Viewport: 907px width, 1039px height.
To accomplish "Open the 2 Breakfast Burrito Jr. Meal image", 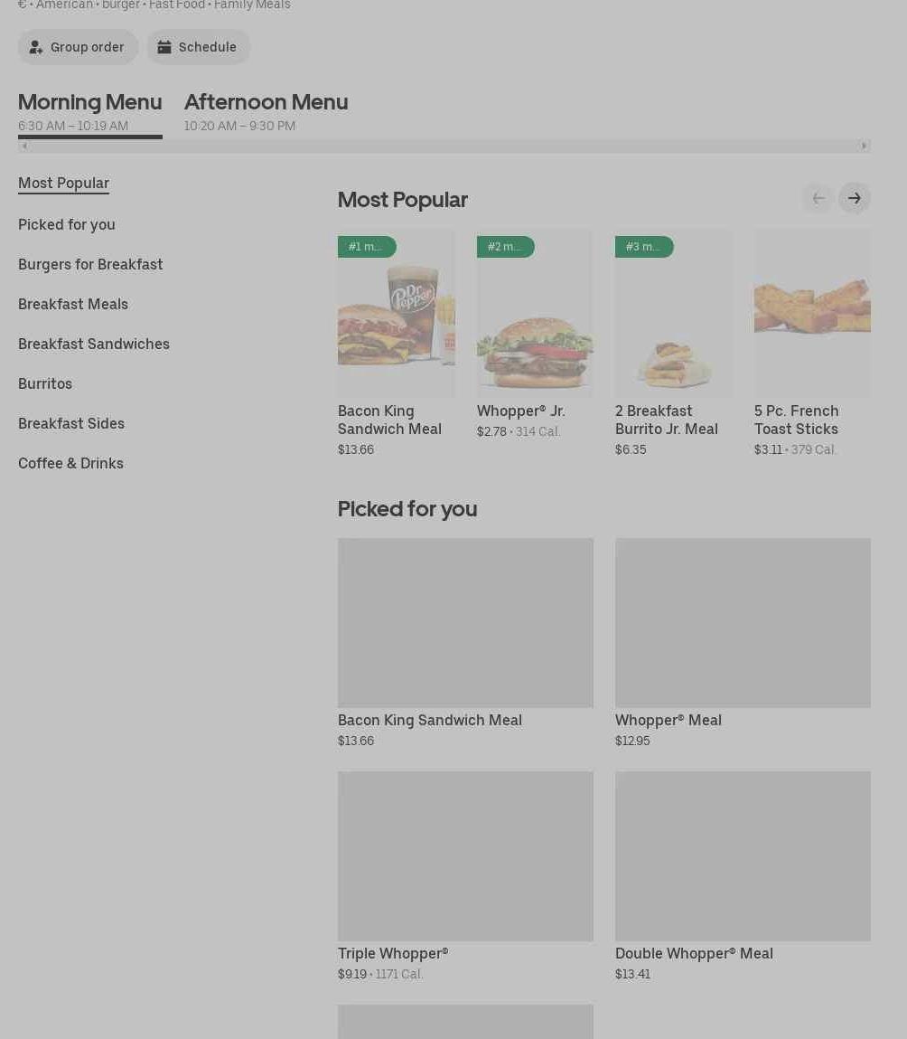I will click(673, 314).
